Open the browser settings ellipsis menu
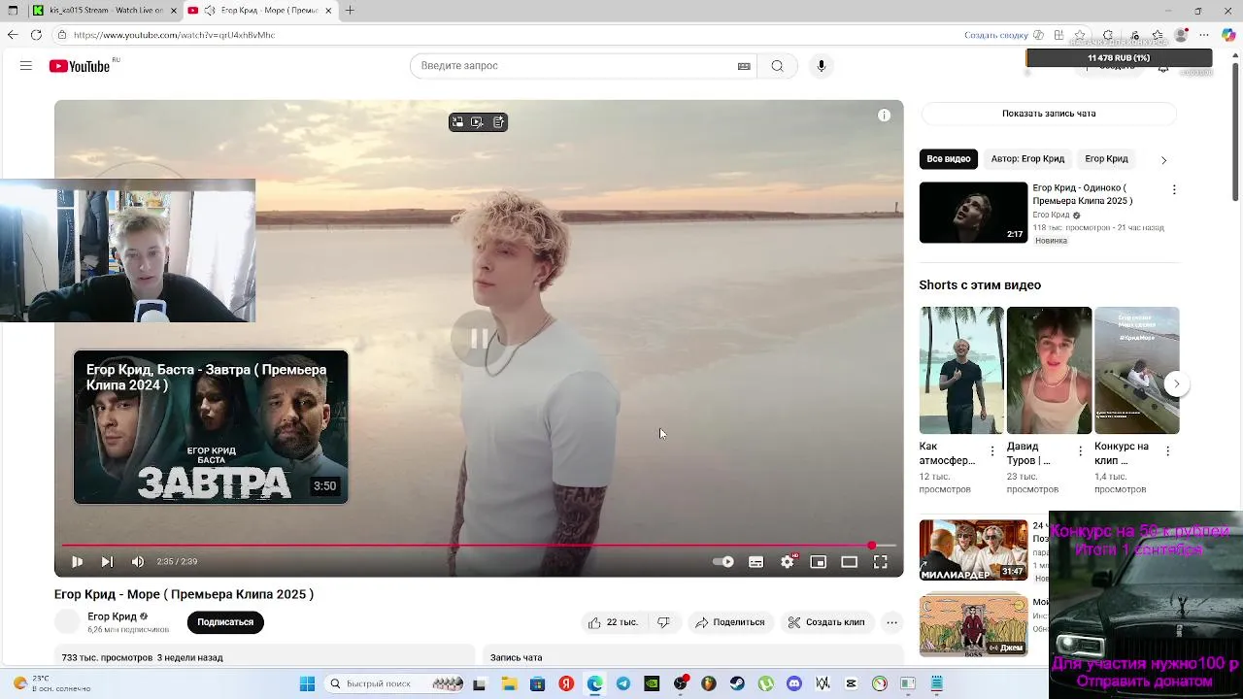 click(x=1205, y=35)
